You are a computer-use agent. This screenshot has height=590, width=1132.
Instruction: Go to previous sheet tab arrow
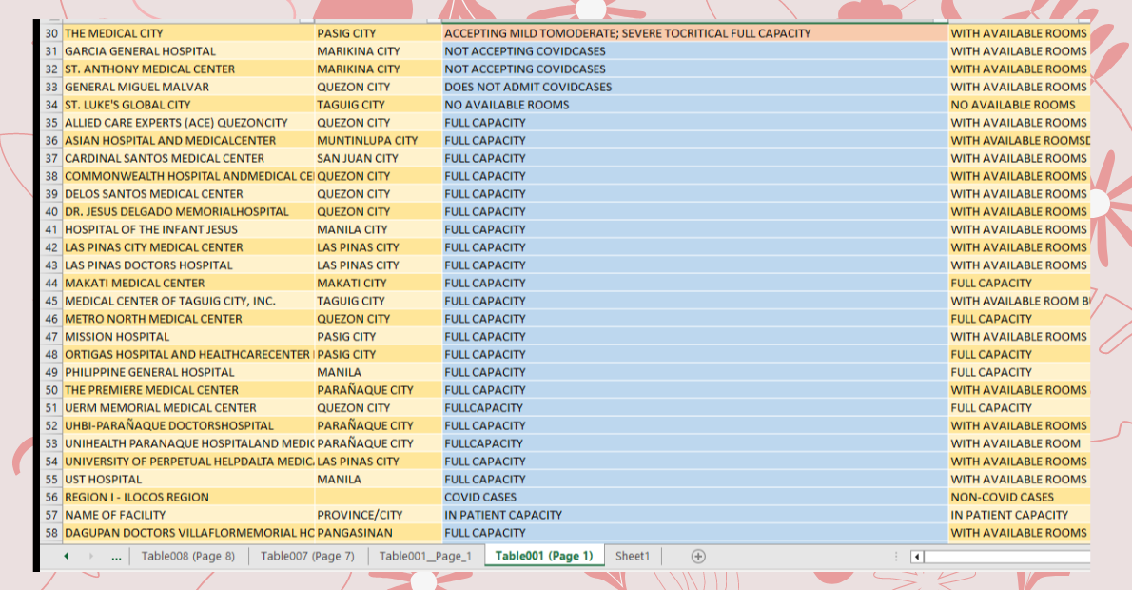pos(66,556)
